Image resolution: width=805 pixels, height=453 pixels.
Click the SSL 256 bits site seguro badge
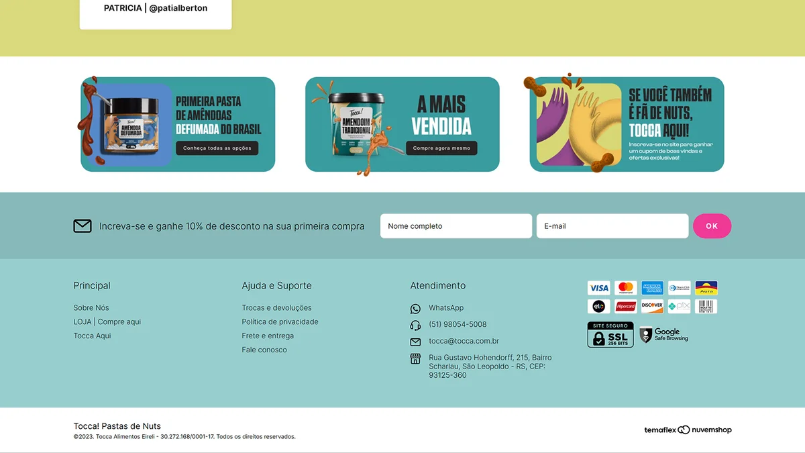610,335
